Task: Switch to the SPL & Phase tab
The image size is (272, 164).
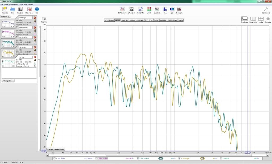Action: click(x=109, y=20)
